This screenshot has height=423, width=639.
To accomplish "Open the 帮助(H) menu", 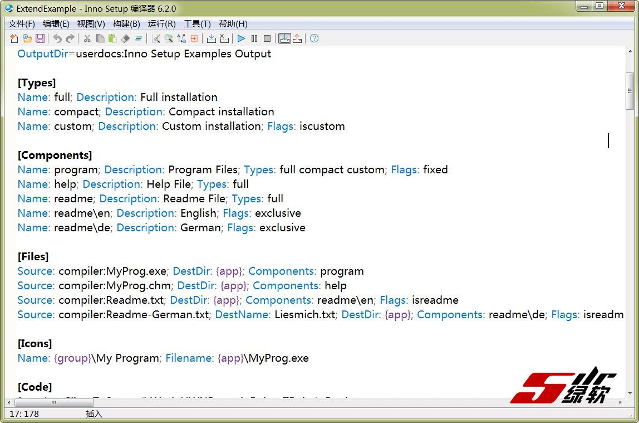I will [x=233, y=23].
